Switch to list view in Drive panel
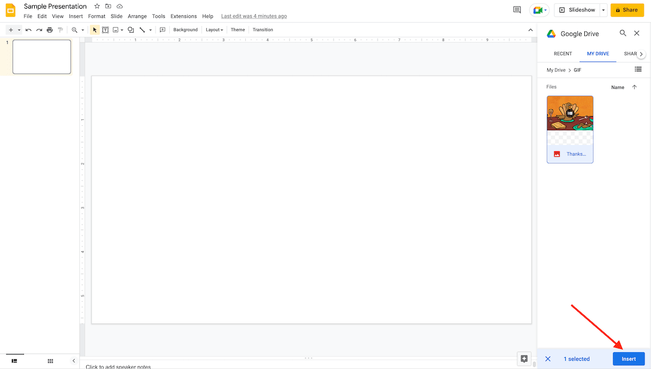 pyautogui.click(x=638, y=69)
